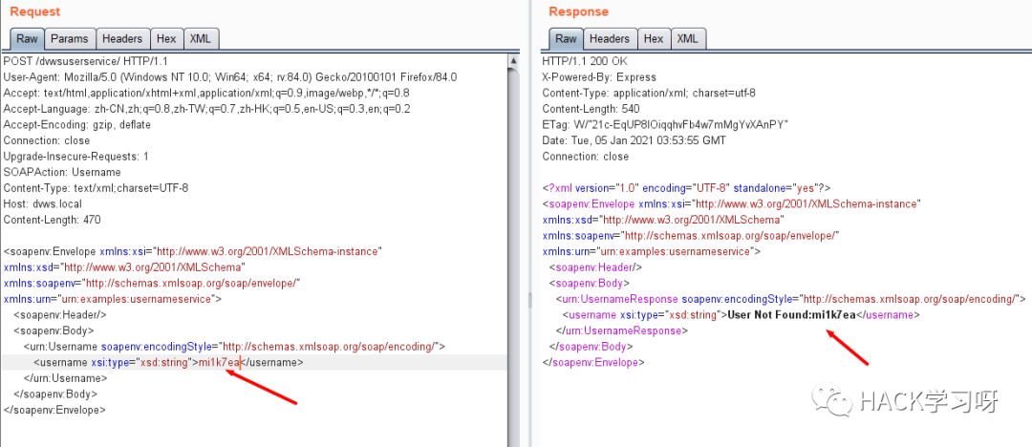Click the Accept-Language header line
Viewport: 1032px width, 447px height.
click(x=206, y=109)
